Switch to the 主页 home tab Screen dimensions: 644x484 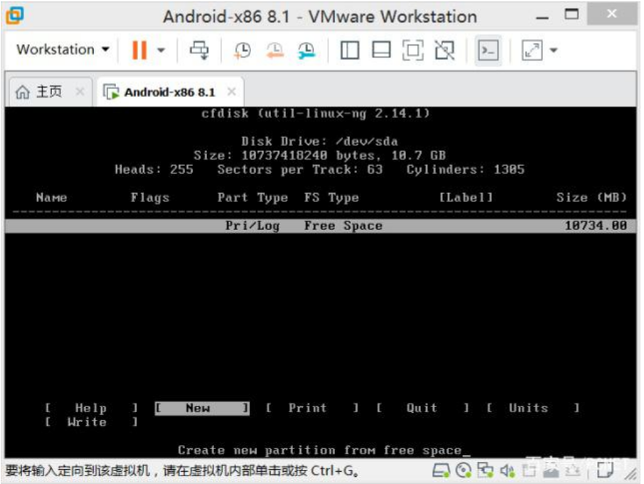[x=49, y=91]
